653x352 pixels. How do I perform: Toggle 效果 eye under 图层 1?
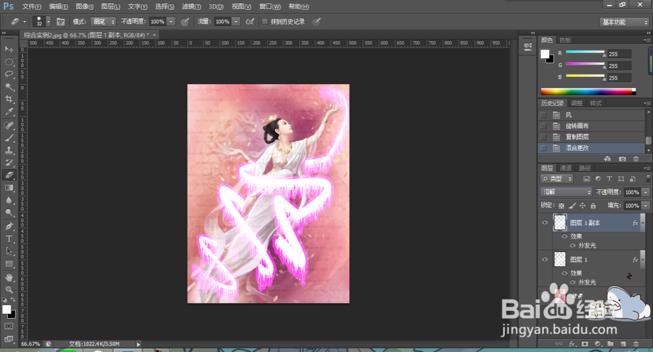(565, 273)
